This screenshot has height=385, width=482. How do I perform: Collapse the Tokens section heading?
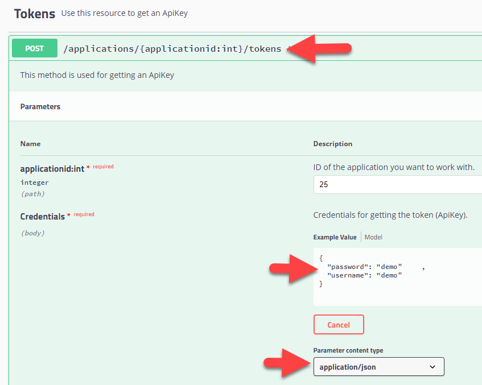point(34,14)
